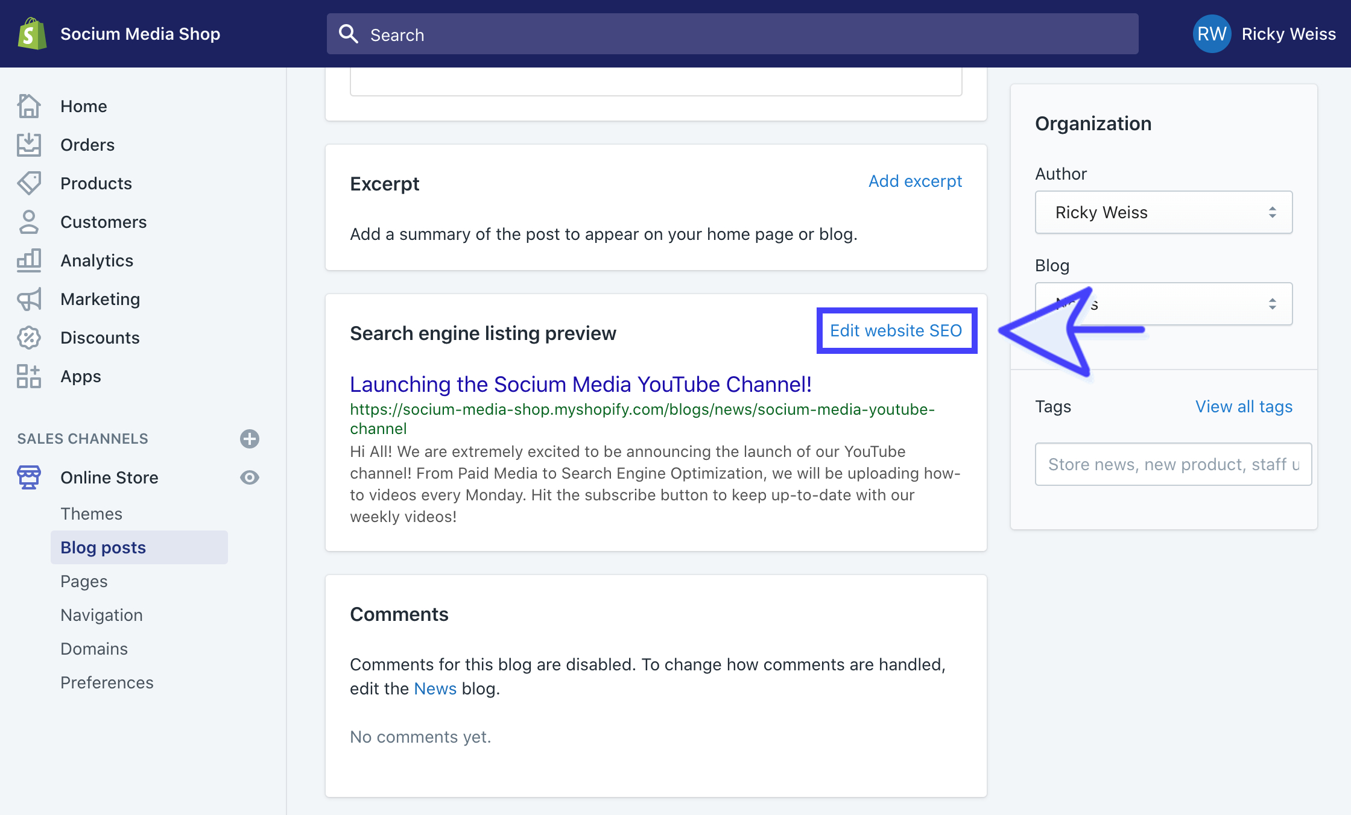The image size is (1351, 815).
Task: Click the SALES CHANNELS heading
Action: [83, 439]
